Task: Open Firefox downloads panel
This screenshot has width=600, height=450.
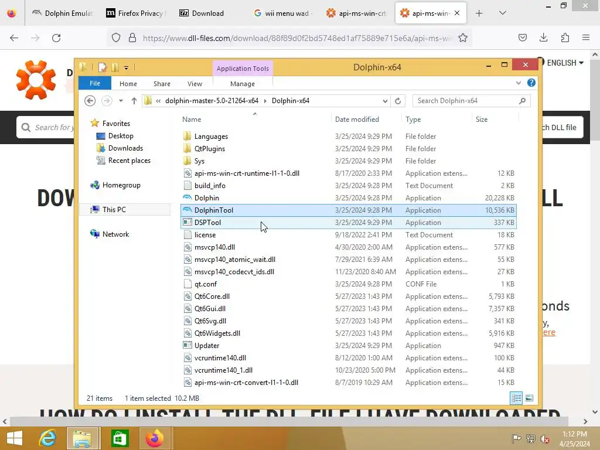Action: coord(543,37)
